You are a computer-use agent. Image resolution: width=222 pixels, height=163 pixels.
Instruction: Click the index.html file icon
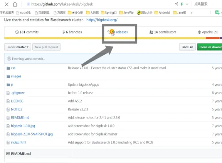click(x=8, y=143)
